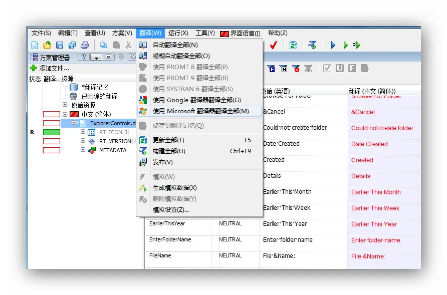The width and height of the screenshot is (447, 295).
Task: Select 已删除的翻译 in the tree
Action: [x=100, y=96]
